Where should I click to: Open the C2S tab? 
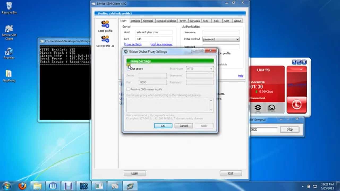coord(206,21)
